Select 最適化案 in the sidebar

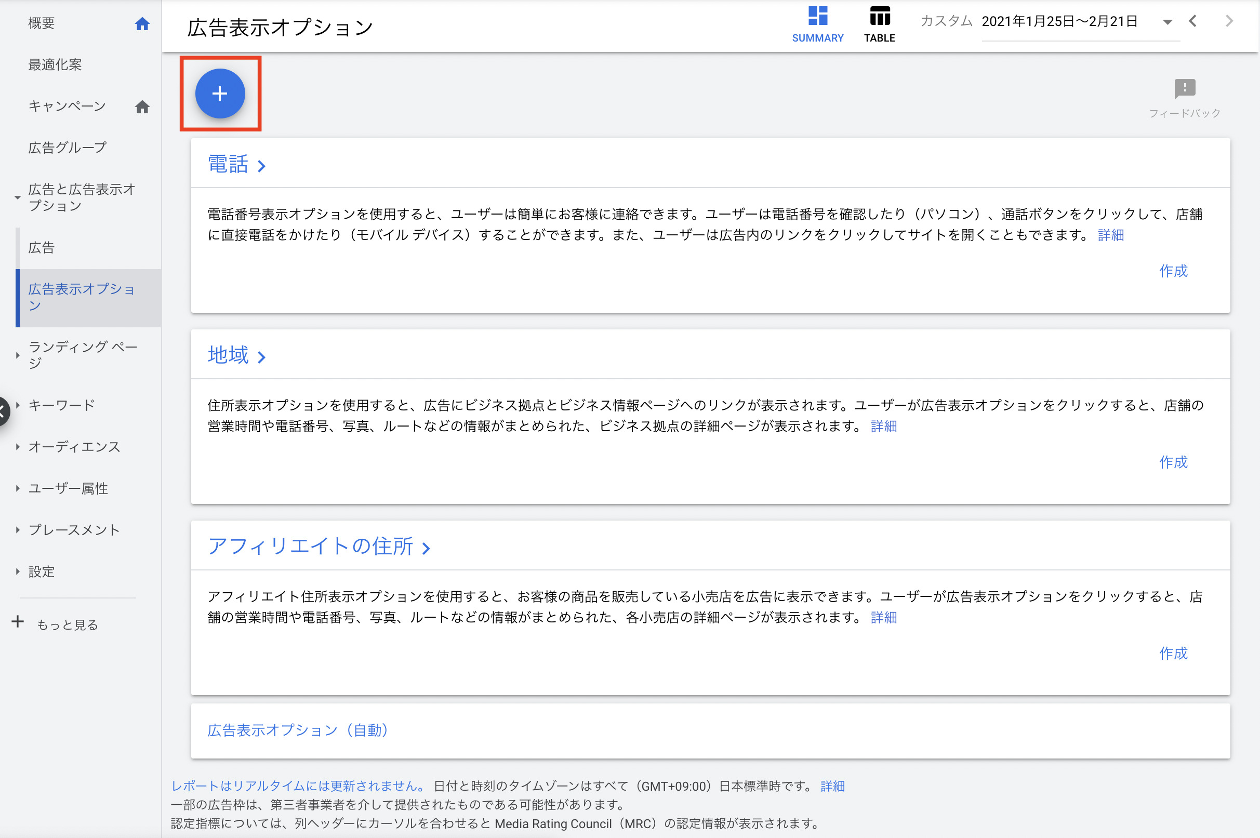[x=55, y=64]
